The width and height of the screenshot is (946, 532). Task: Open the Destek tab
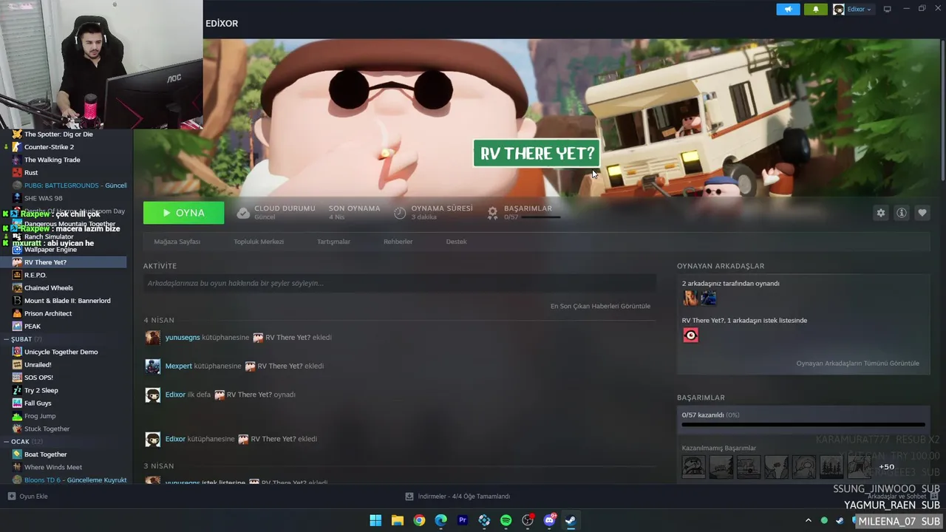[x=456, y=242]
